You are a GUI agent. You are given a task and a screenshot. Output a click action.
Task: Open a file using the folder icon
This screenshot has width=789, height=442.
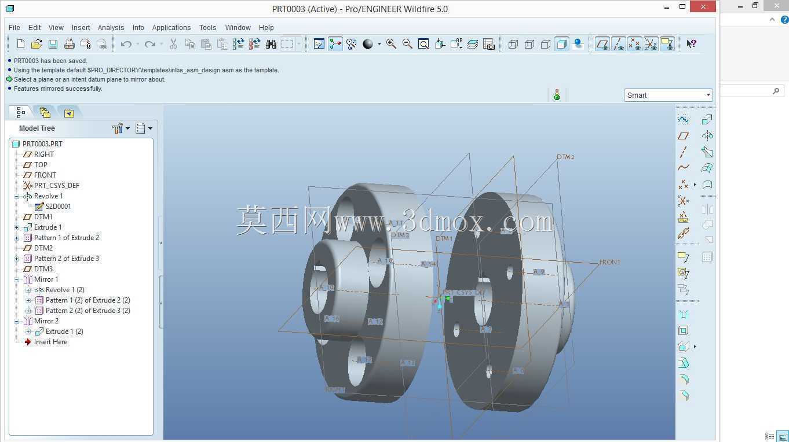tap(36, 44)
